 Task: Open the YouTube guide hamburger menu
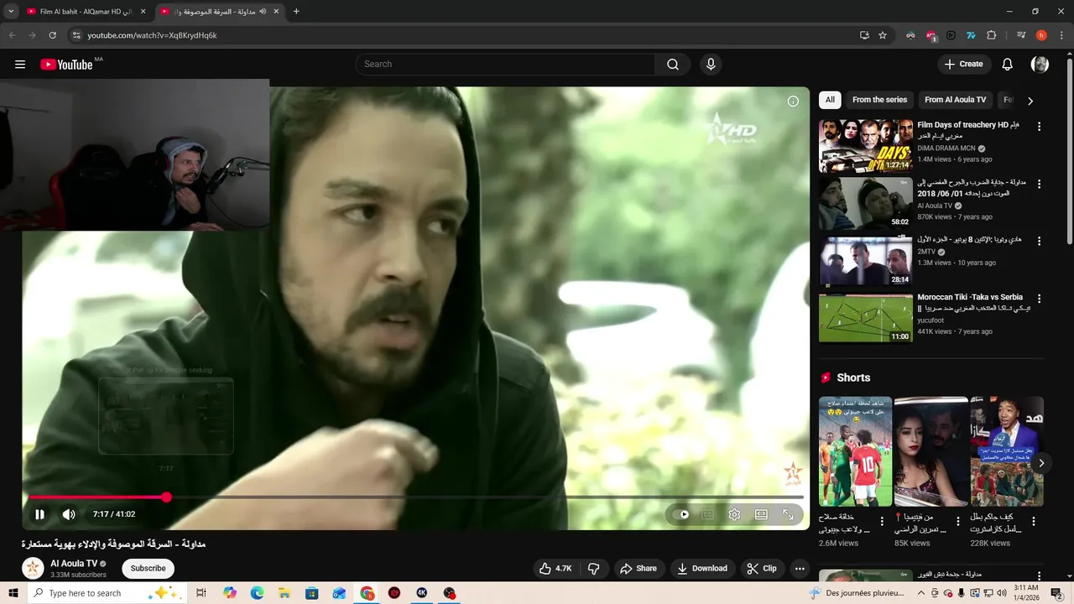[20, 65]
